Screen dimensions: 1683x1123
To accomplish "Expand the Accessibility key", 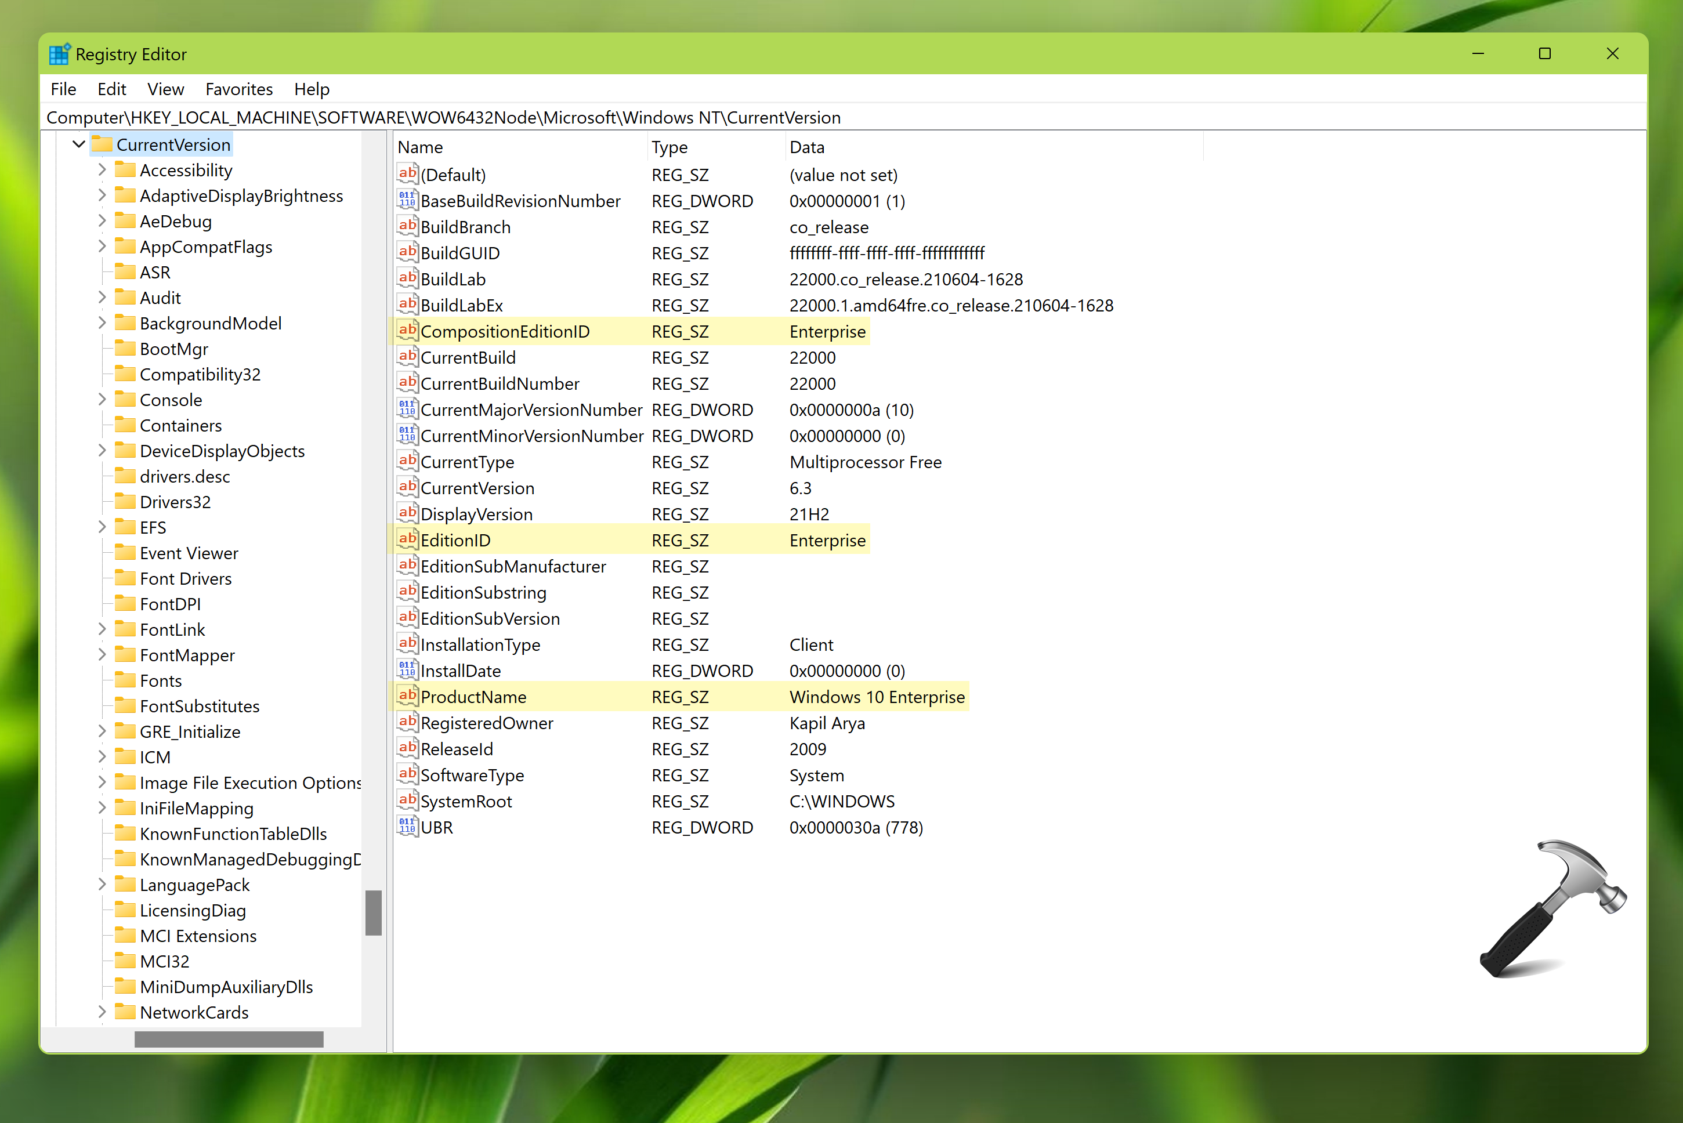I will pyautogui.click(x=102, y=170).
